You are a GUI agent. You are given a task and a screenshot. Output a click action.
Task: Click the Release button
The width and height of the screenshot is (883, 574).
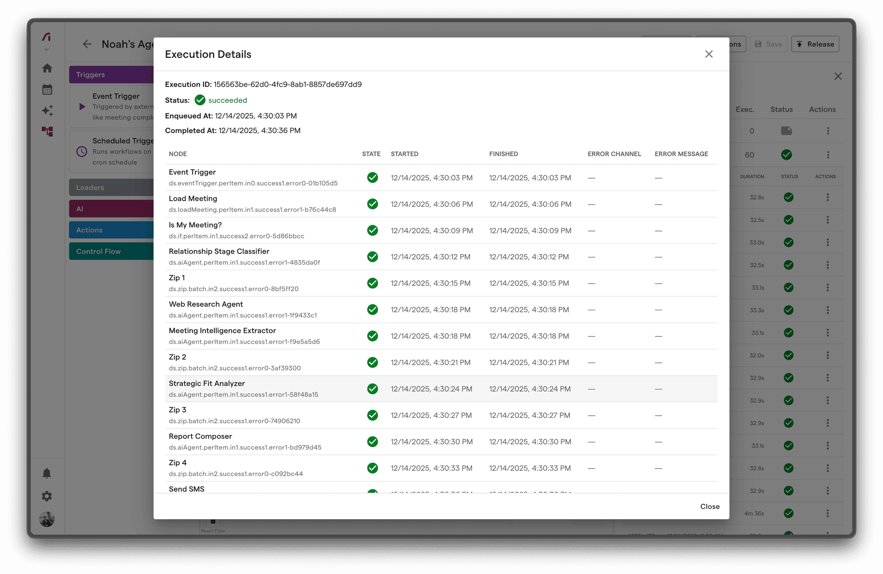pyautogui.click(x=815, y=44)
